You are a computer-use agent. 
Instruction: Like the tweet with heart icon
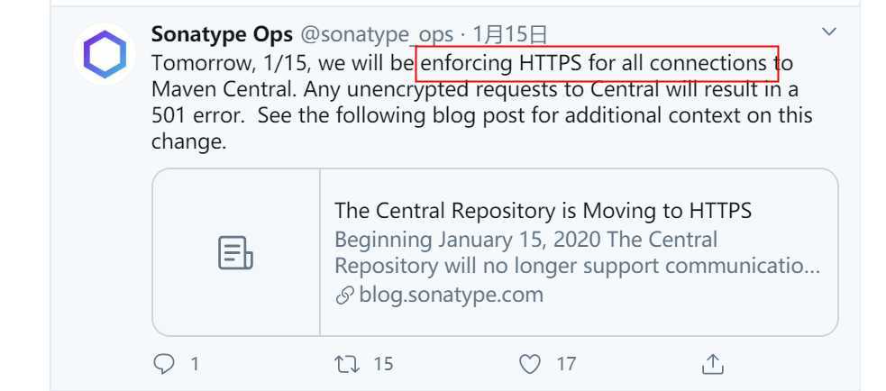point(529,365)
